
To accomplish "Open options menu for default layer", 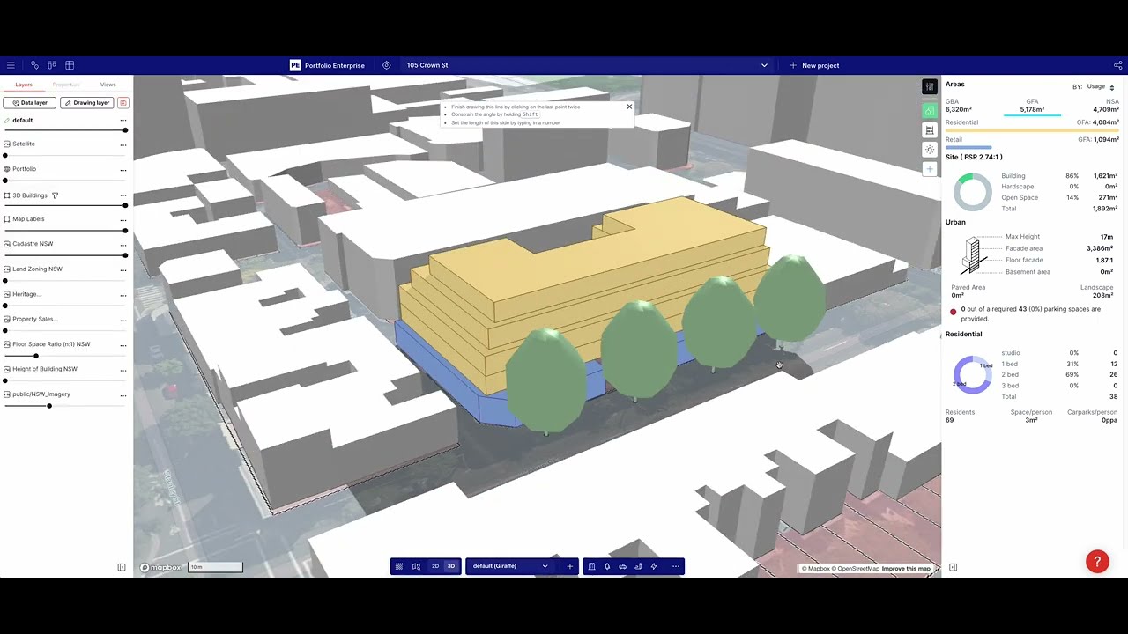I will point(123,121).
